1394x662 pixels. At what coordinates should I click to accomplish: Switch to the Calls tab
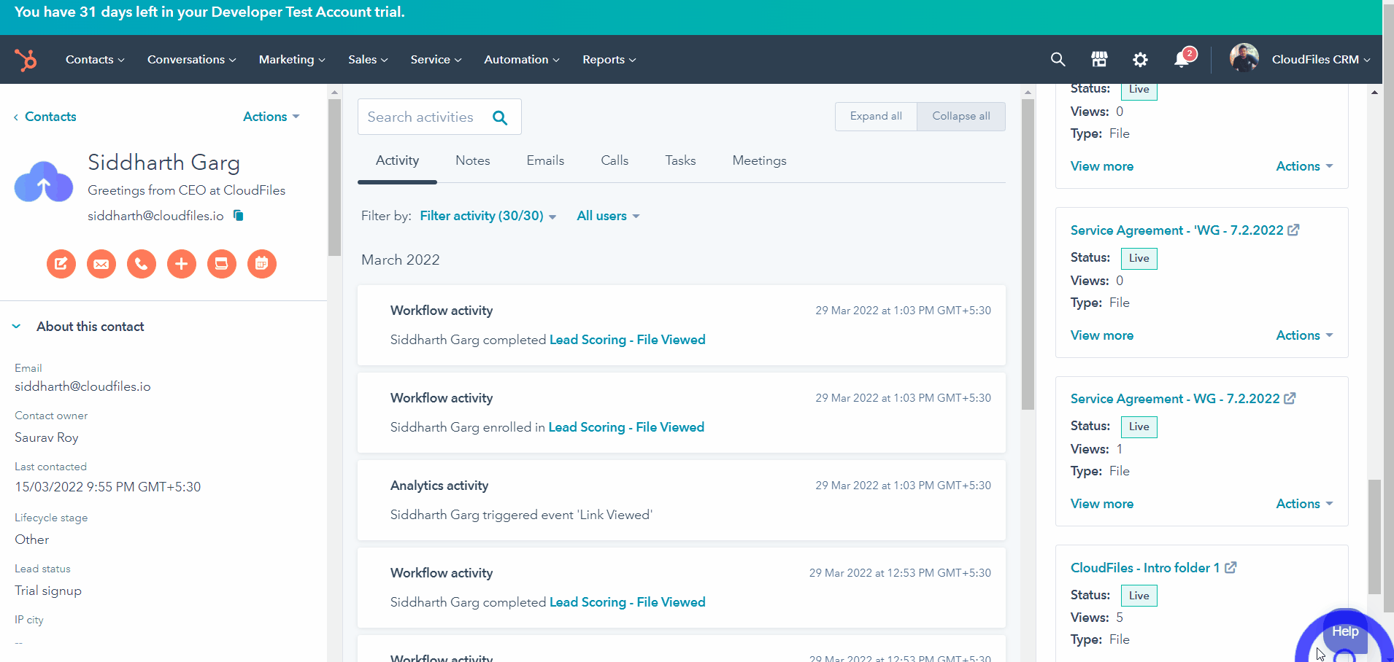click(x=615, y=160)
